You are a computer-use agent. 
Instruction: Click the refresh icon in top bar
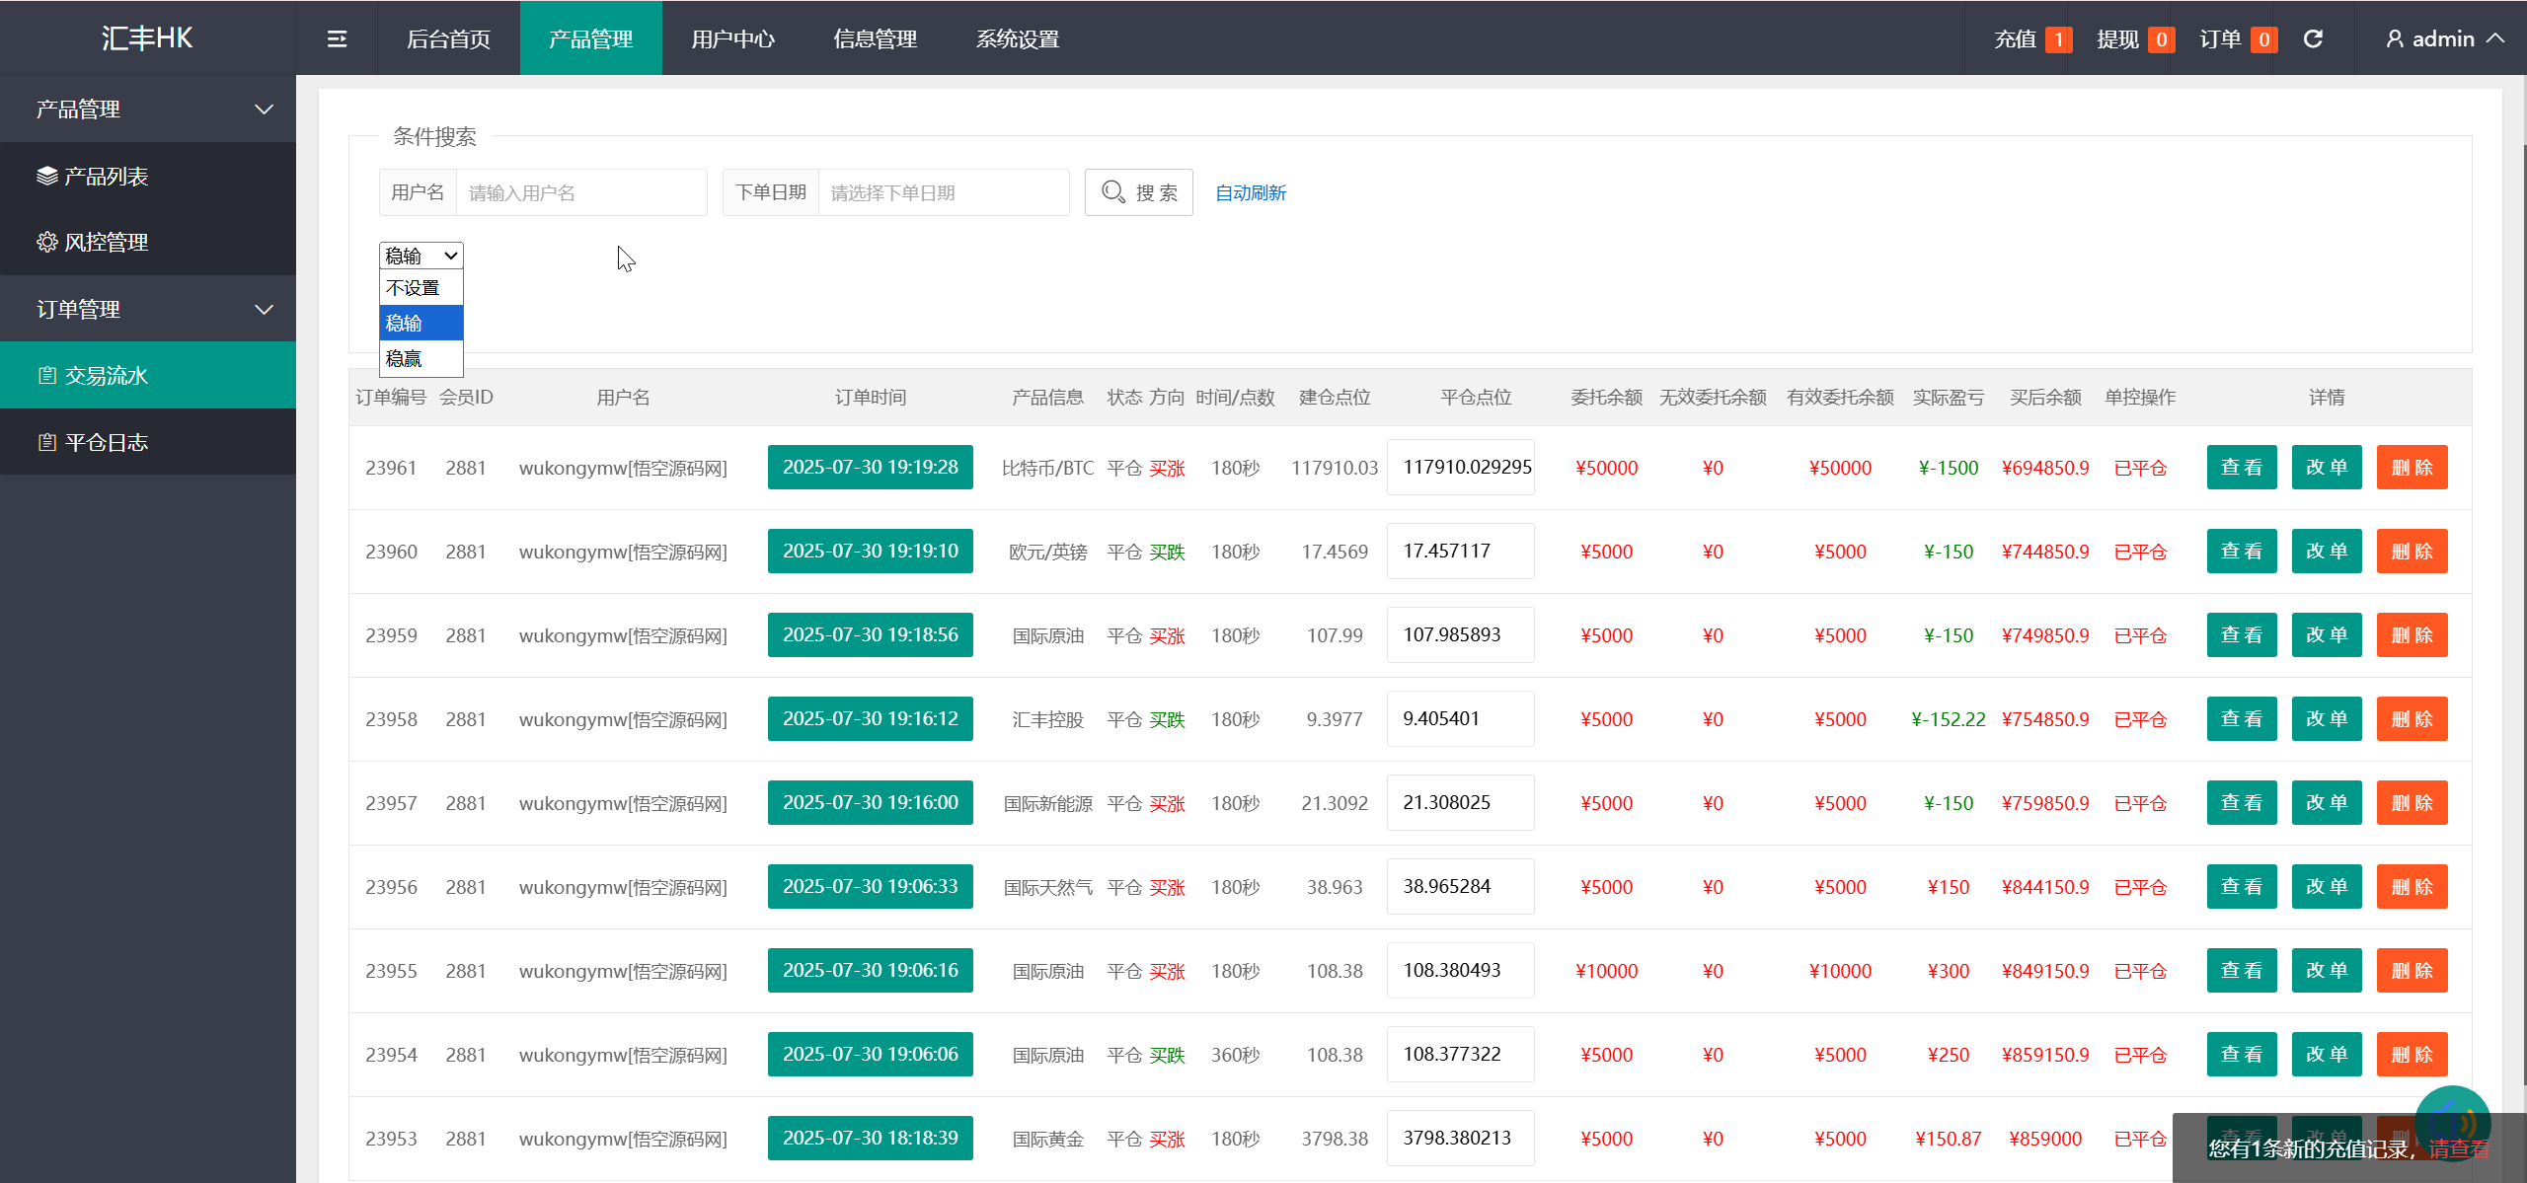2313,38
